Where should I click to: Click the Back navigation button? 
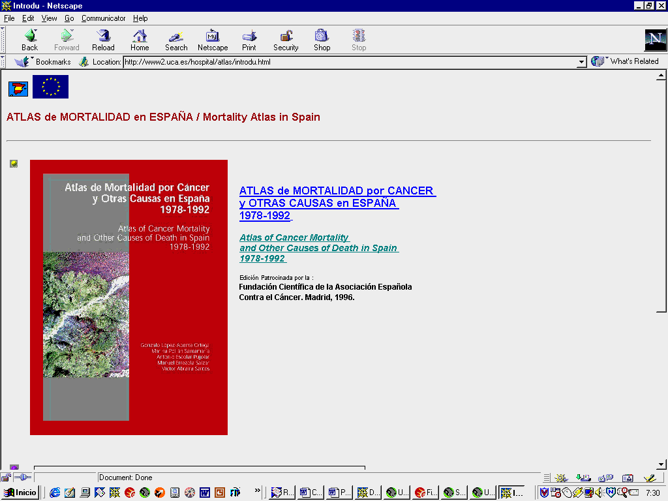29,40
